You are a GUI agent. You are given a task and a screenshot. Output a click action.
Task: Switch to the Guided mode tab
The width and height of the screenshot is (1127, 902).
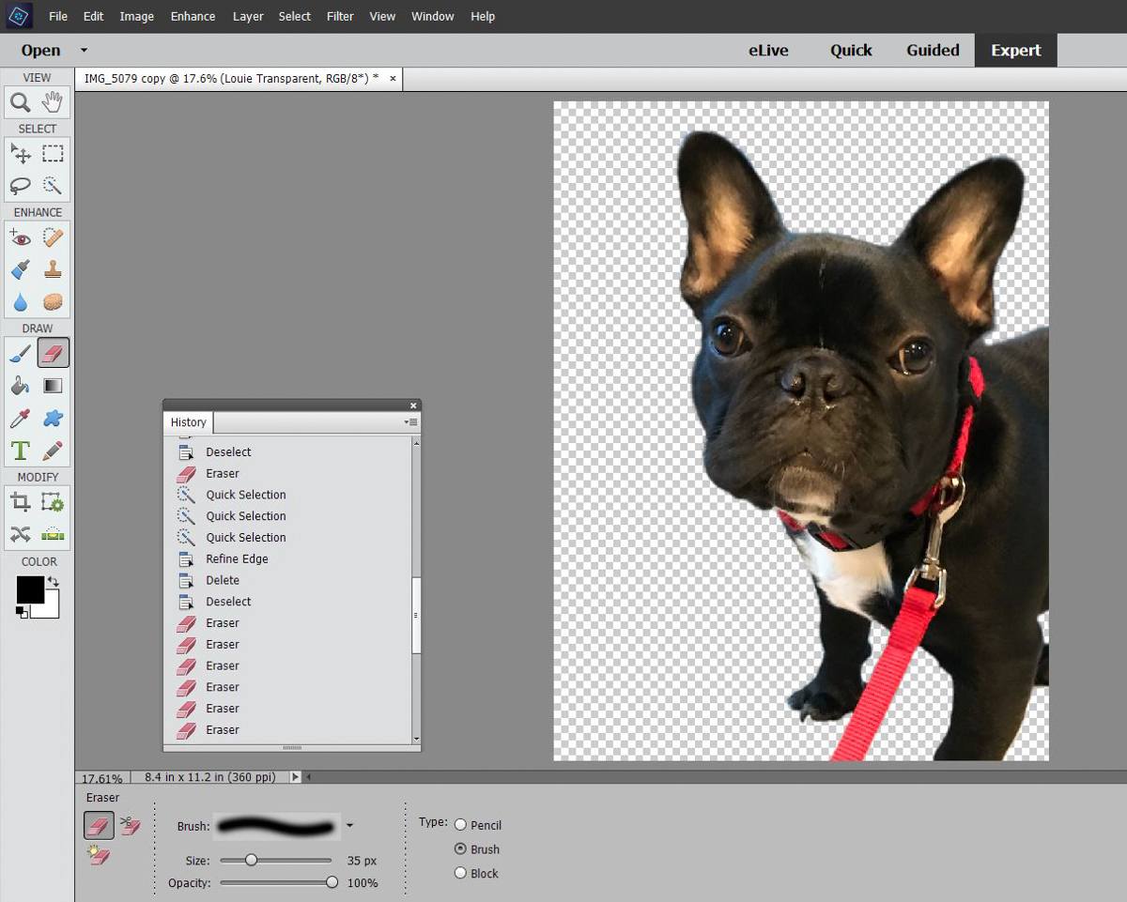pyautogui.click(x=933, y=51)
